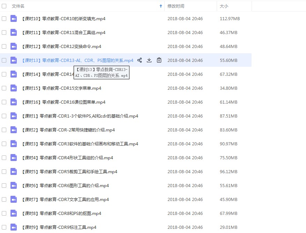Click the video icon of 课时10 file
Viewport: 306px width, 233px height.
tap(14, 18)
